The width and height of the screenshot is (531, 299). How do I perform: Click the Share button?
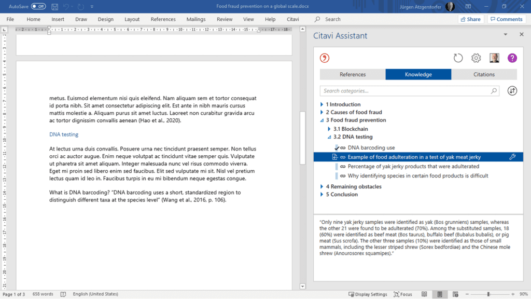click(x=470, y=19)
